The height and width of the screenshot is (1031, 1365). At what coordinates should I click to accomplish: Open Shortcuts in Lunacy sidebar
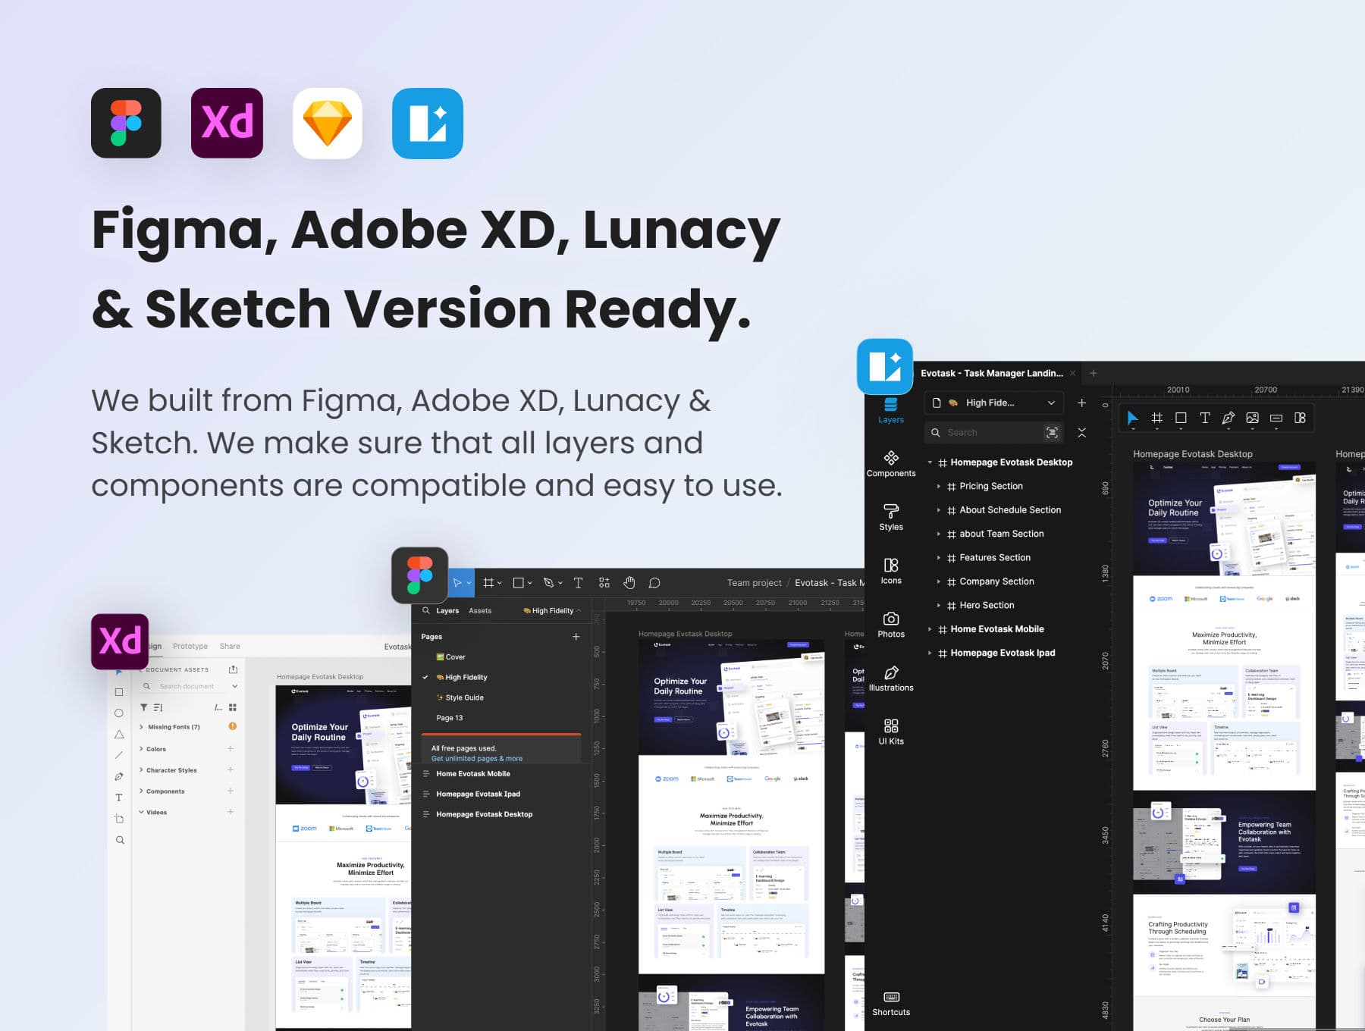click(891, 1004)
